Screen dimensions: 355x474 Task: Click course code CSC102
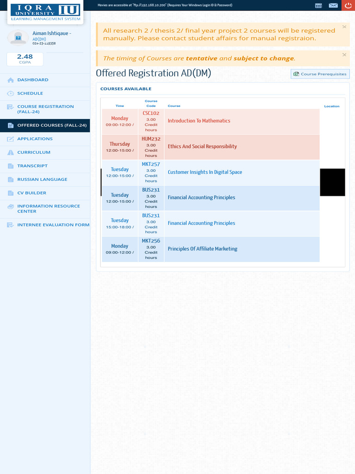click(151, 113)
